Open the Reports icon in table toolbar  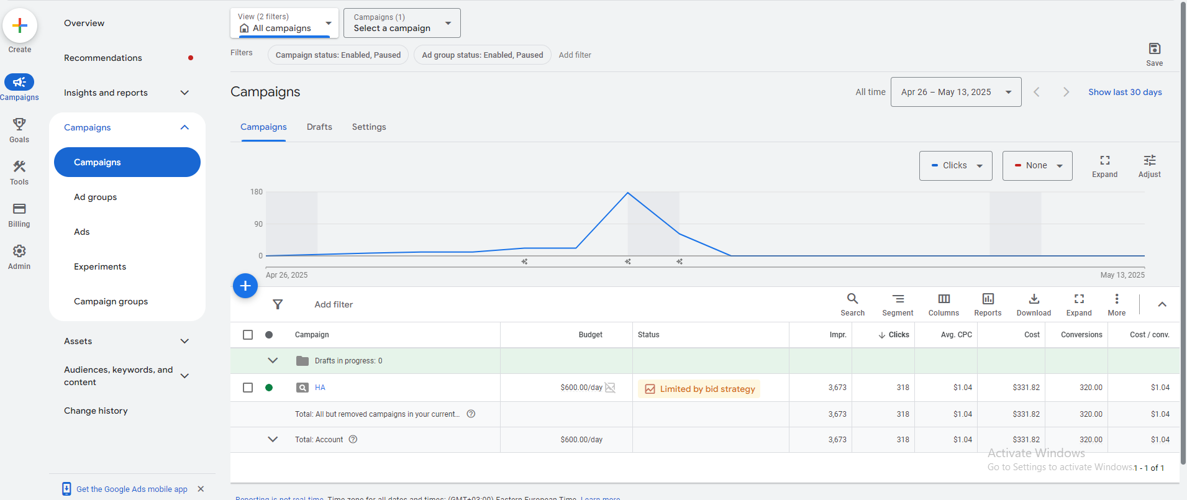tap(988, 299)
